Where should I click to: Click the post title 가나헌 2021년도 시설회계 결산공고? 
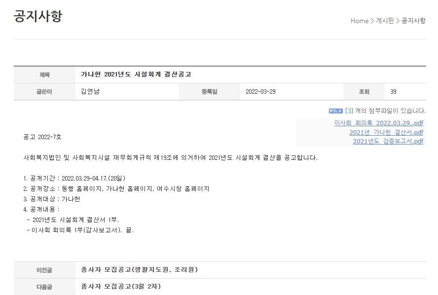coord(136,74)
